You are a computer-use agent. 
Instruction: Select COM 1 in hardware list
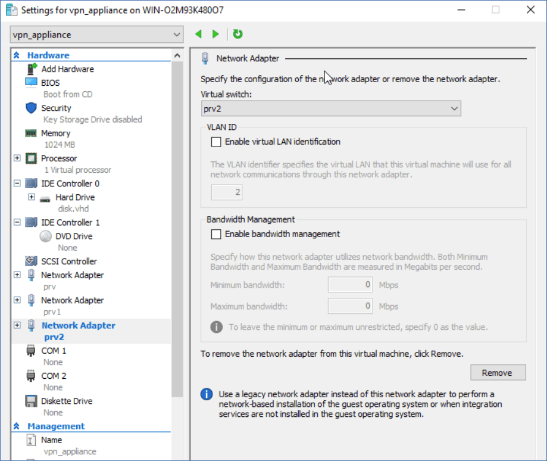[54, 351]
